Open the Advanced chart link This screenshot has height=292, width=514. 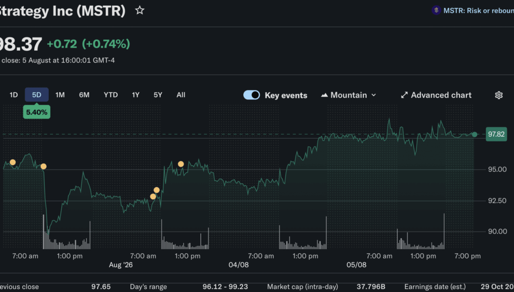click(x=441, y=95)
